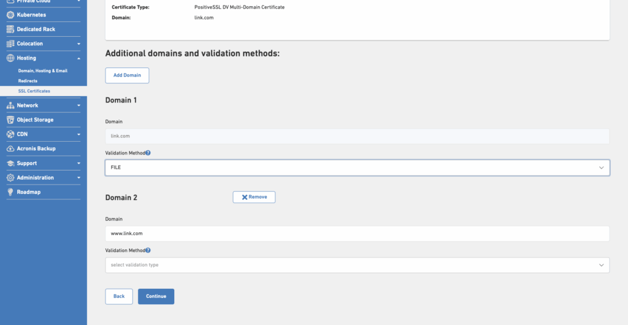Viewport: 628px width, 325px height.
Task: Expand the Administration menu arrow
Action: click(78, 178)
